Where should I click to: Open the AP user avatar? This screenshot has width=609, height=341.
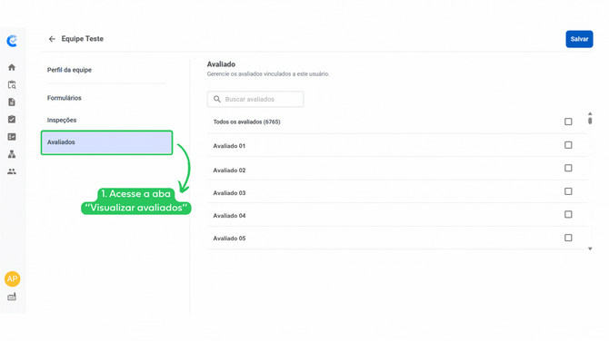(13, 278)
